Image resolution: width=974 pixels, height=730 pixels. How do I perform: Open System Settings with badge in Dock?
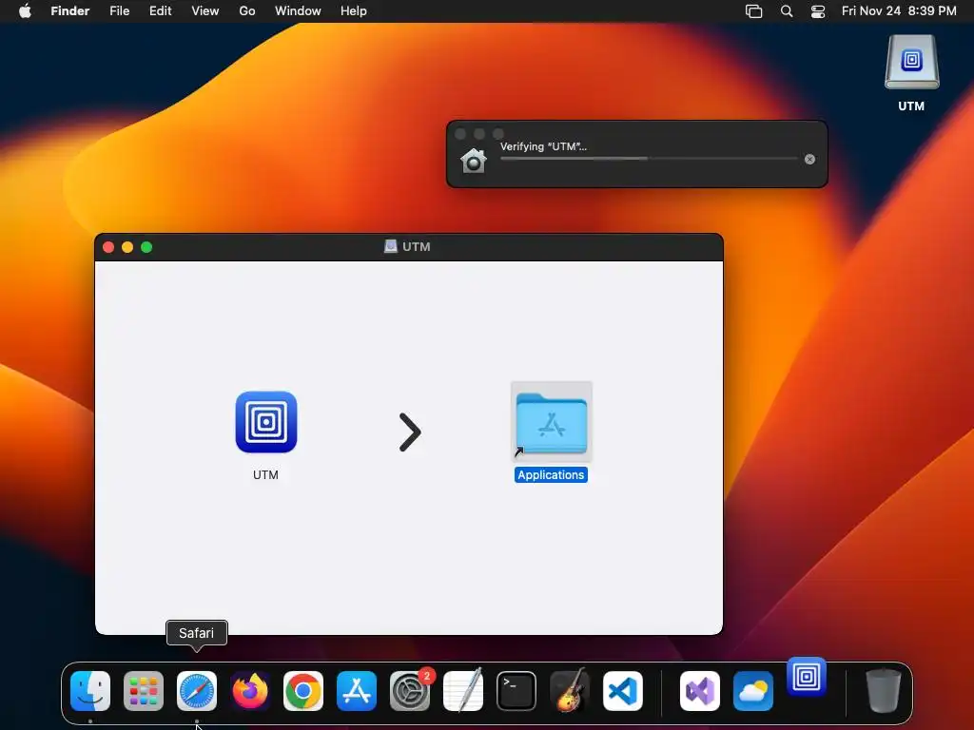pyautogui.click(x=410, y=691)
